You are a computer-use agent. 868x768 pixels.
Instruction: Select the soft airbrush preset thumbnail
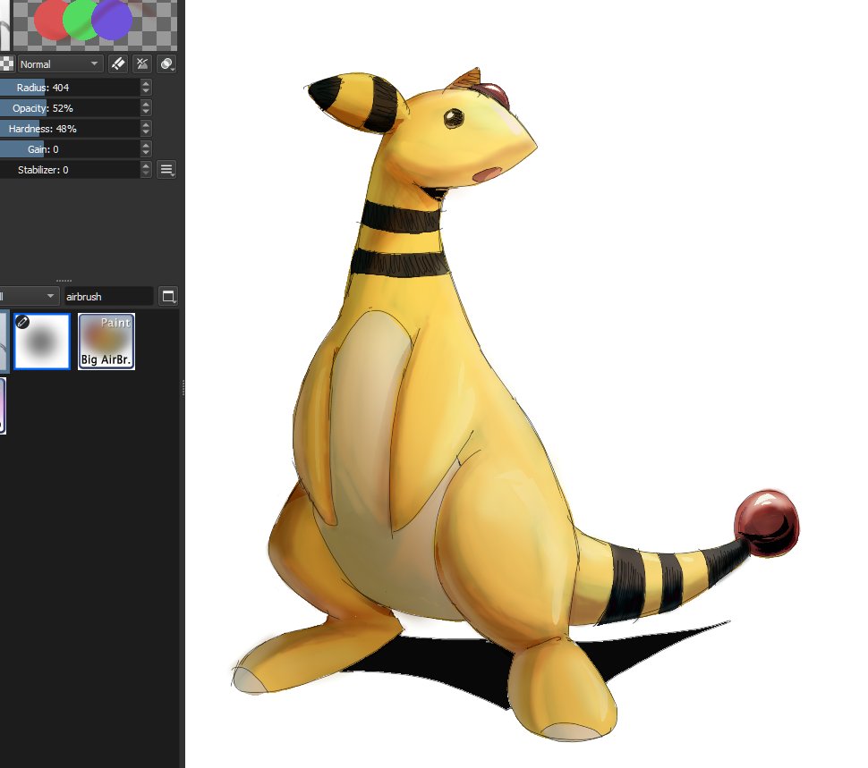(x=42, y=342)
